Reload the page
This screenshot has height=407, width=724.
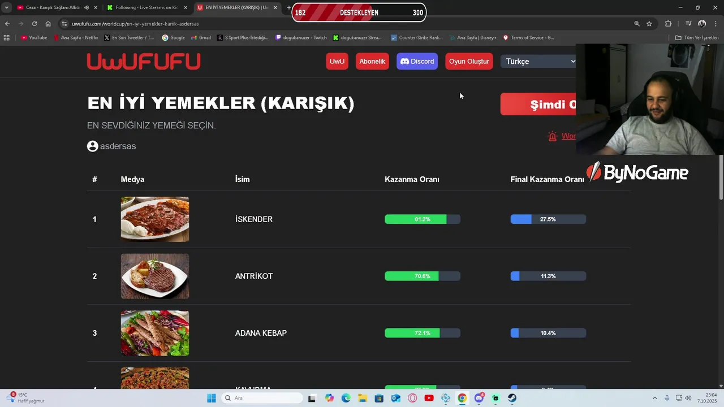pos(35,24)
